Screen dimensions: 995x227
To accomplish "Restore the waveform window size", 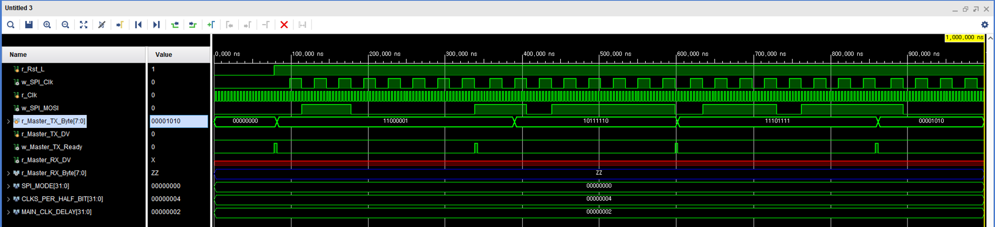I will (x=965, y=9).
